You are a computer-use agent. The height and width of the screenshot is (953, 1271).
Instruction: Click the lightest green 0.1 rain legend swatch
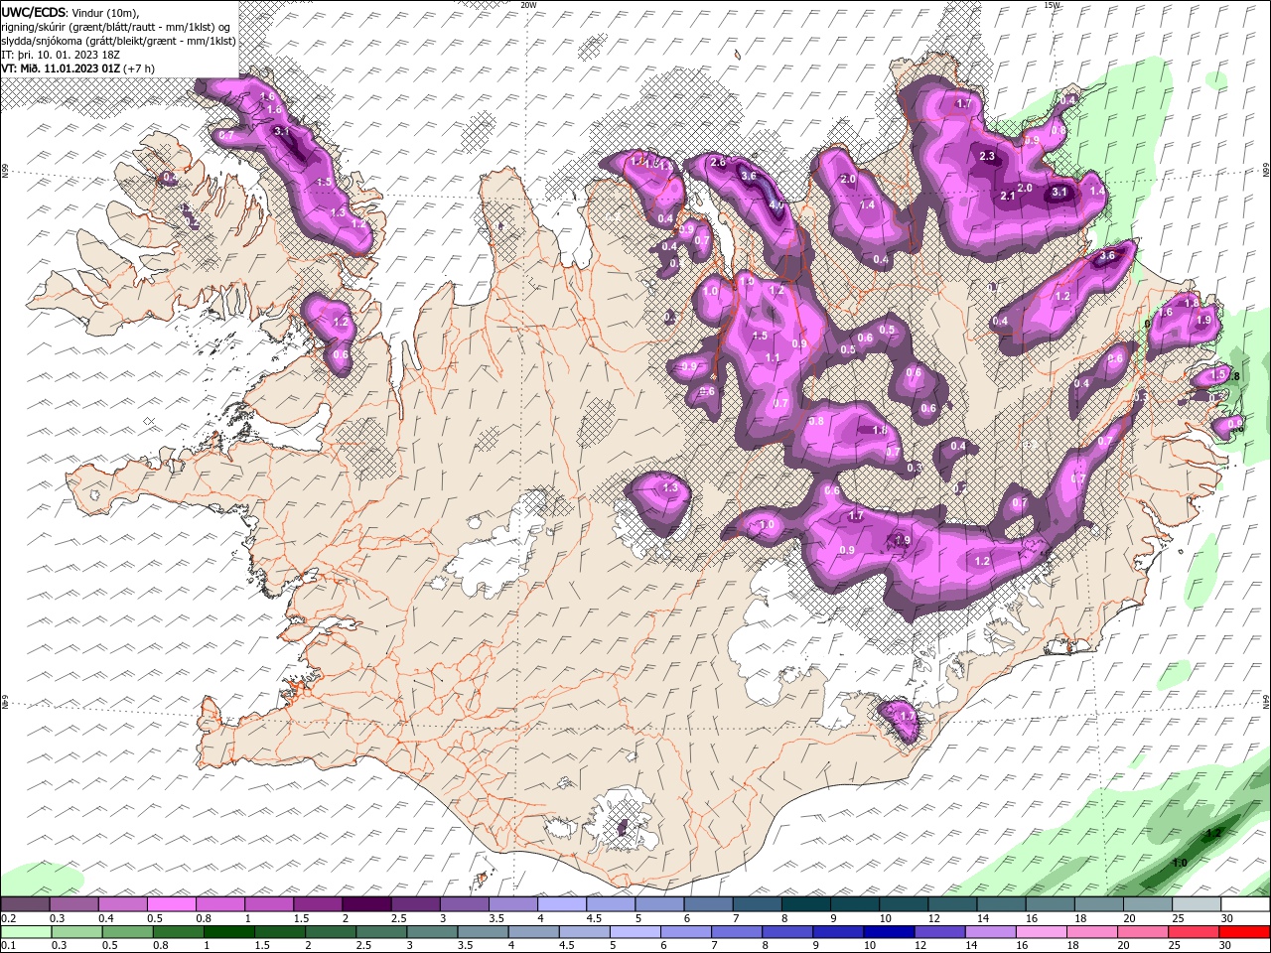(x=26, y=932)
